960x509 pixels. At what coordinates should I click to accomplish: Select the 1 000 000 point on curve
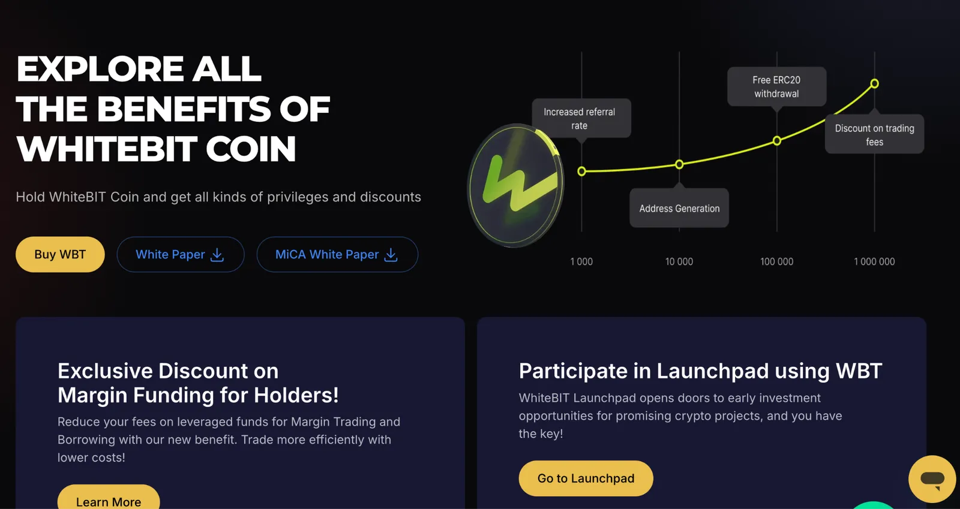875,83
